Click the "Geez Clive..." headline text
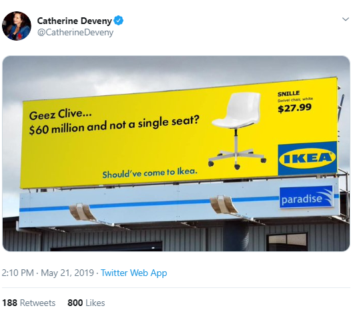Screen dimensions: 351x316 coord(61,115)
